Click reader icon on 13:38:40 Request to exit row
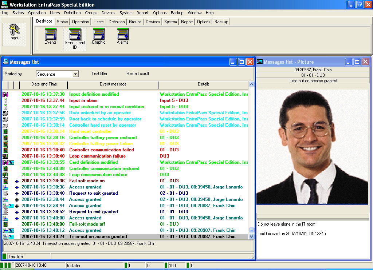 (5, 193)
